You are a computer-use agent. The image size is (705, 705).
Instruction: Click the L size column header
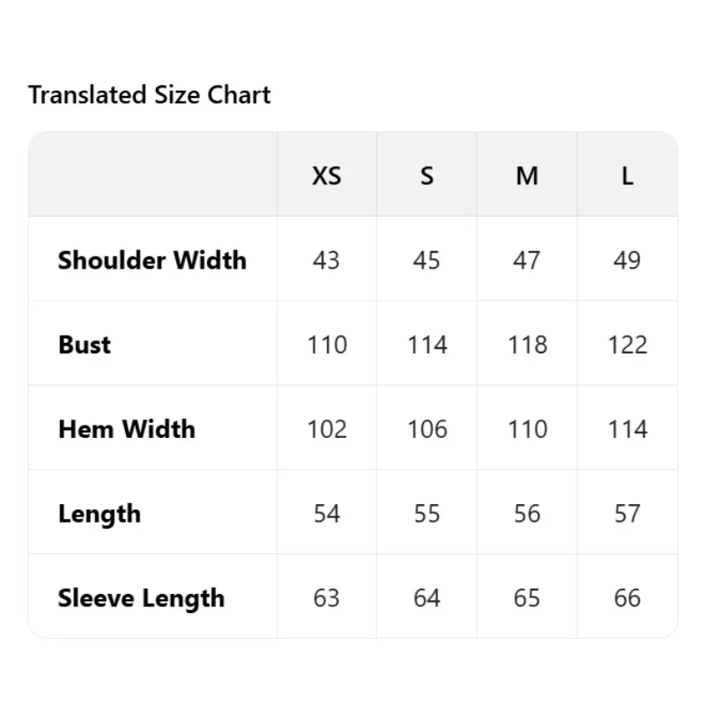tap(627, 175)
